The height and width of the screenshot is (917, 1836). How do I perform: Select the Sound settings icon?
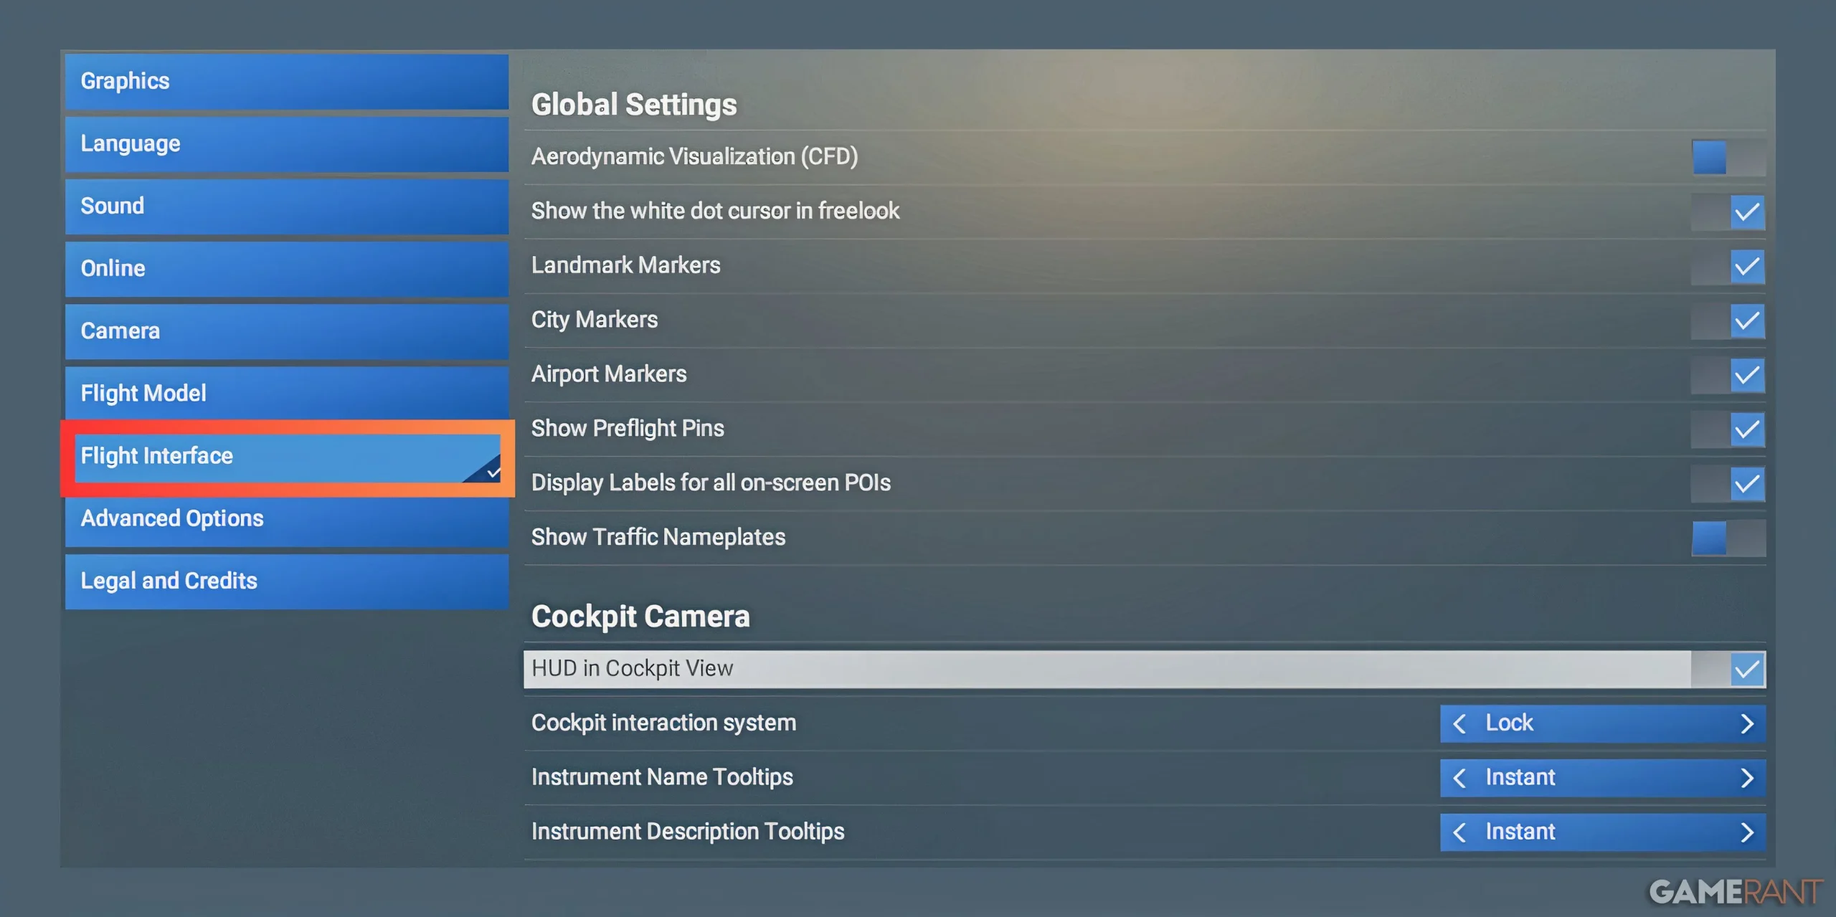pos(285,205)
